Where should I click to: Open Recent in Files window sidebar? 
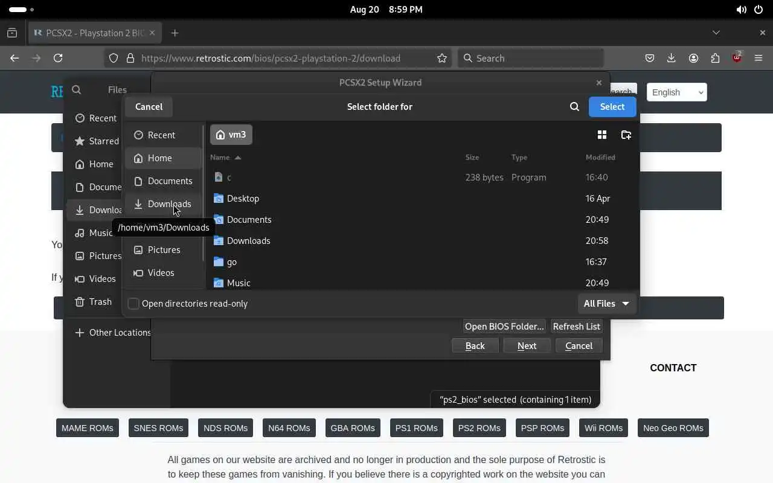(95, 118)
